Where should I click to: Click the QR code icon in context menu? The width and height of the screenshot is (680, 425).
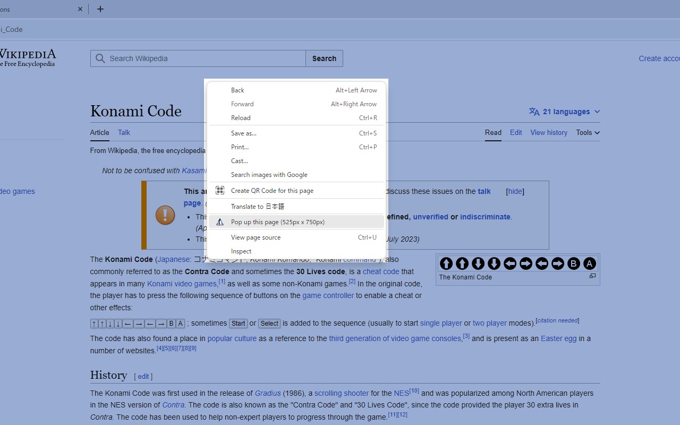pyautogui.click(x=220, y=190)
